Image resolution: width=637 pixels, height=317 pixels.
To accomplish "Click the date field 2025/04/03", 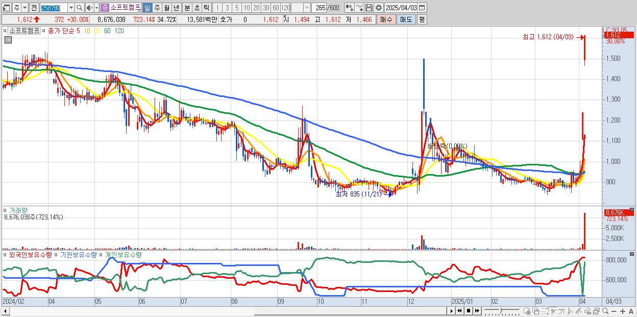I will [x=401, y=8].
